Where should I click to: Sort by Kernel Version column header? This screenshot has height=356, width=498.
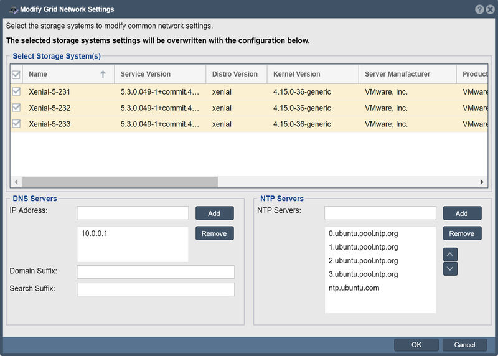pyautogui.click(x=313, y=74)
